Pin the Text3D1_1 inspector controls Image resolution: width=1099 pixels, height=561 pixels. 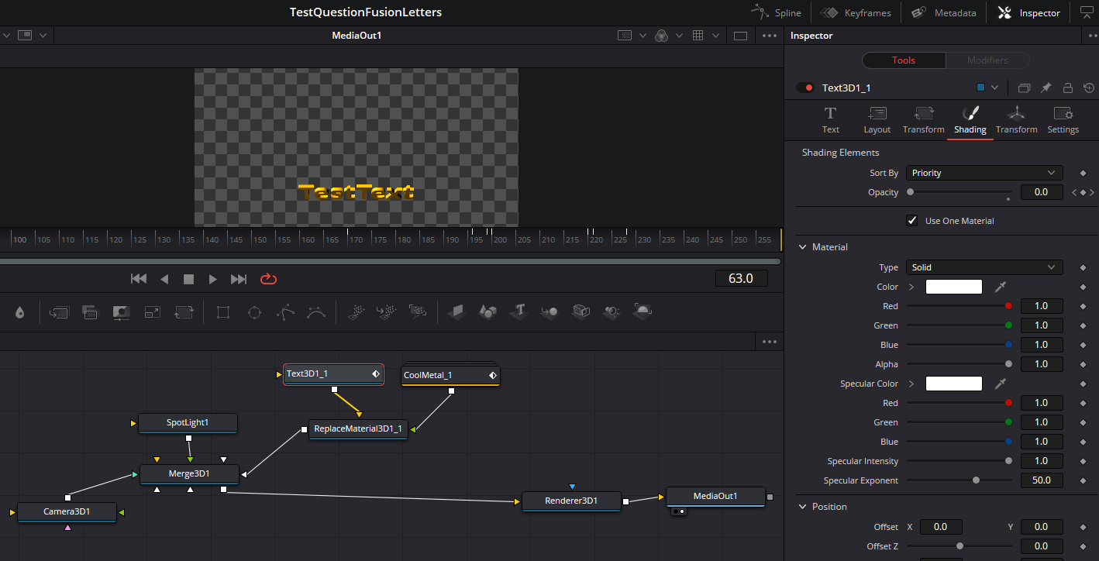pos(1046,88)
